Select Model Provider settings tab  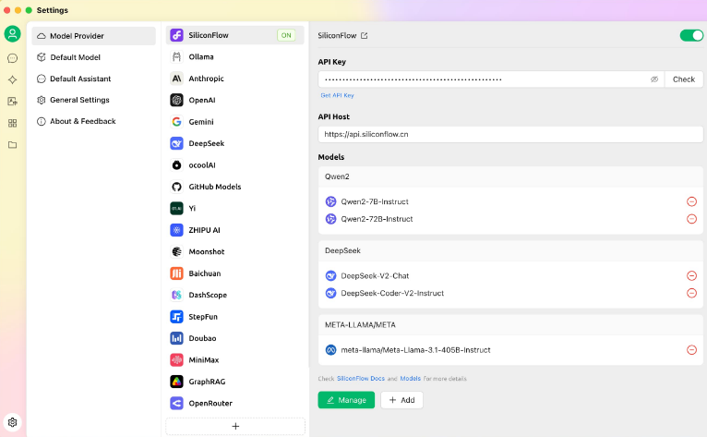(x=91, y=36)
